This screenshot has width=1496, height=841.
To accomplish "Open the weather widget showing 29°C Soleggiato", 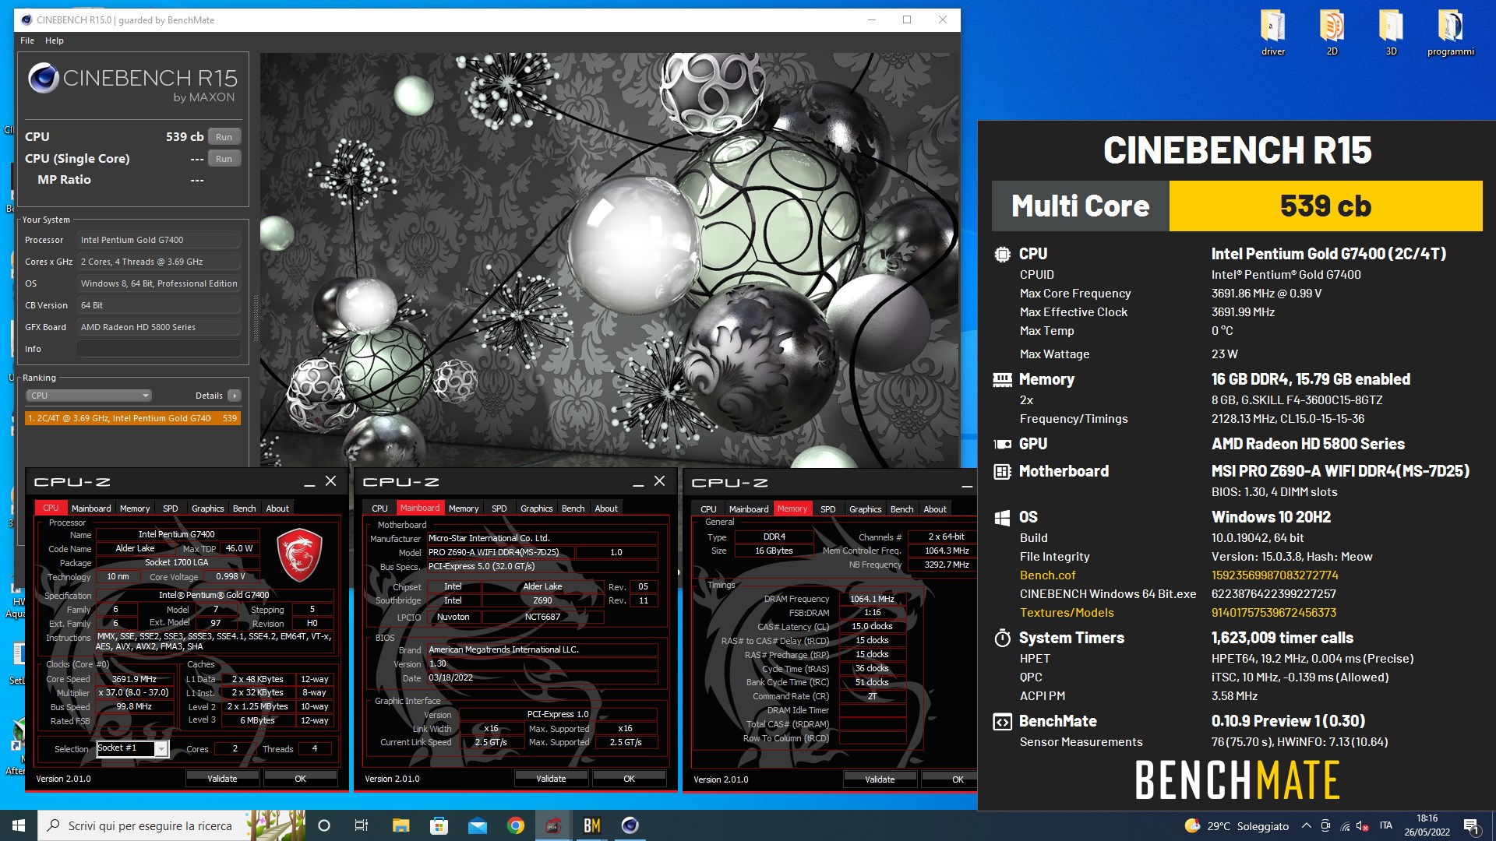I will [1237, 826].
